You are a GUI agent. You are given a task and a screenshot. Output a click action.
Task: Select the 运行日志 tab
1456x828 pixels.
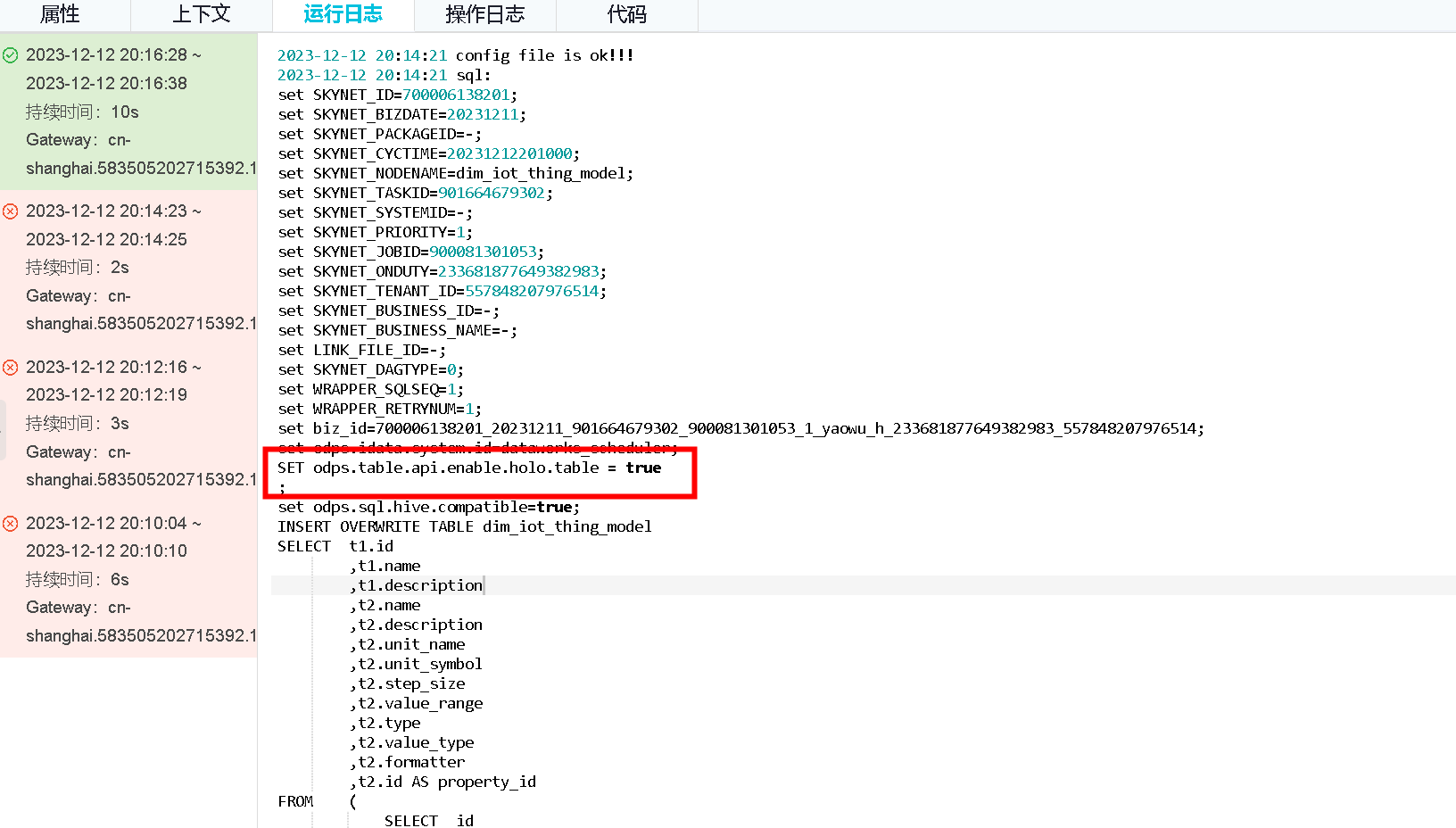pyautogui.click(x=343, y=14)
